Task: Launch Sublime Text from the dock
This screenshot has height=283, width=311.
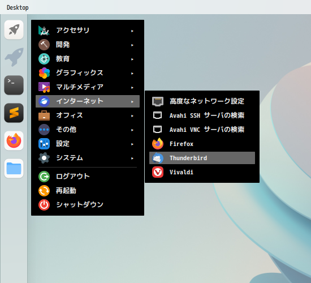Action: tap(14, 113)
